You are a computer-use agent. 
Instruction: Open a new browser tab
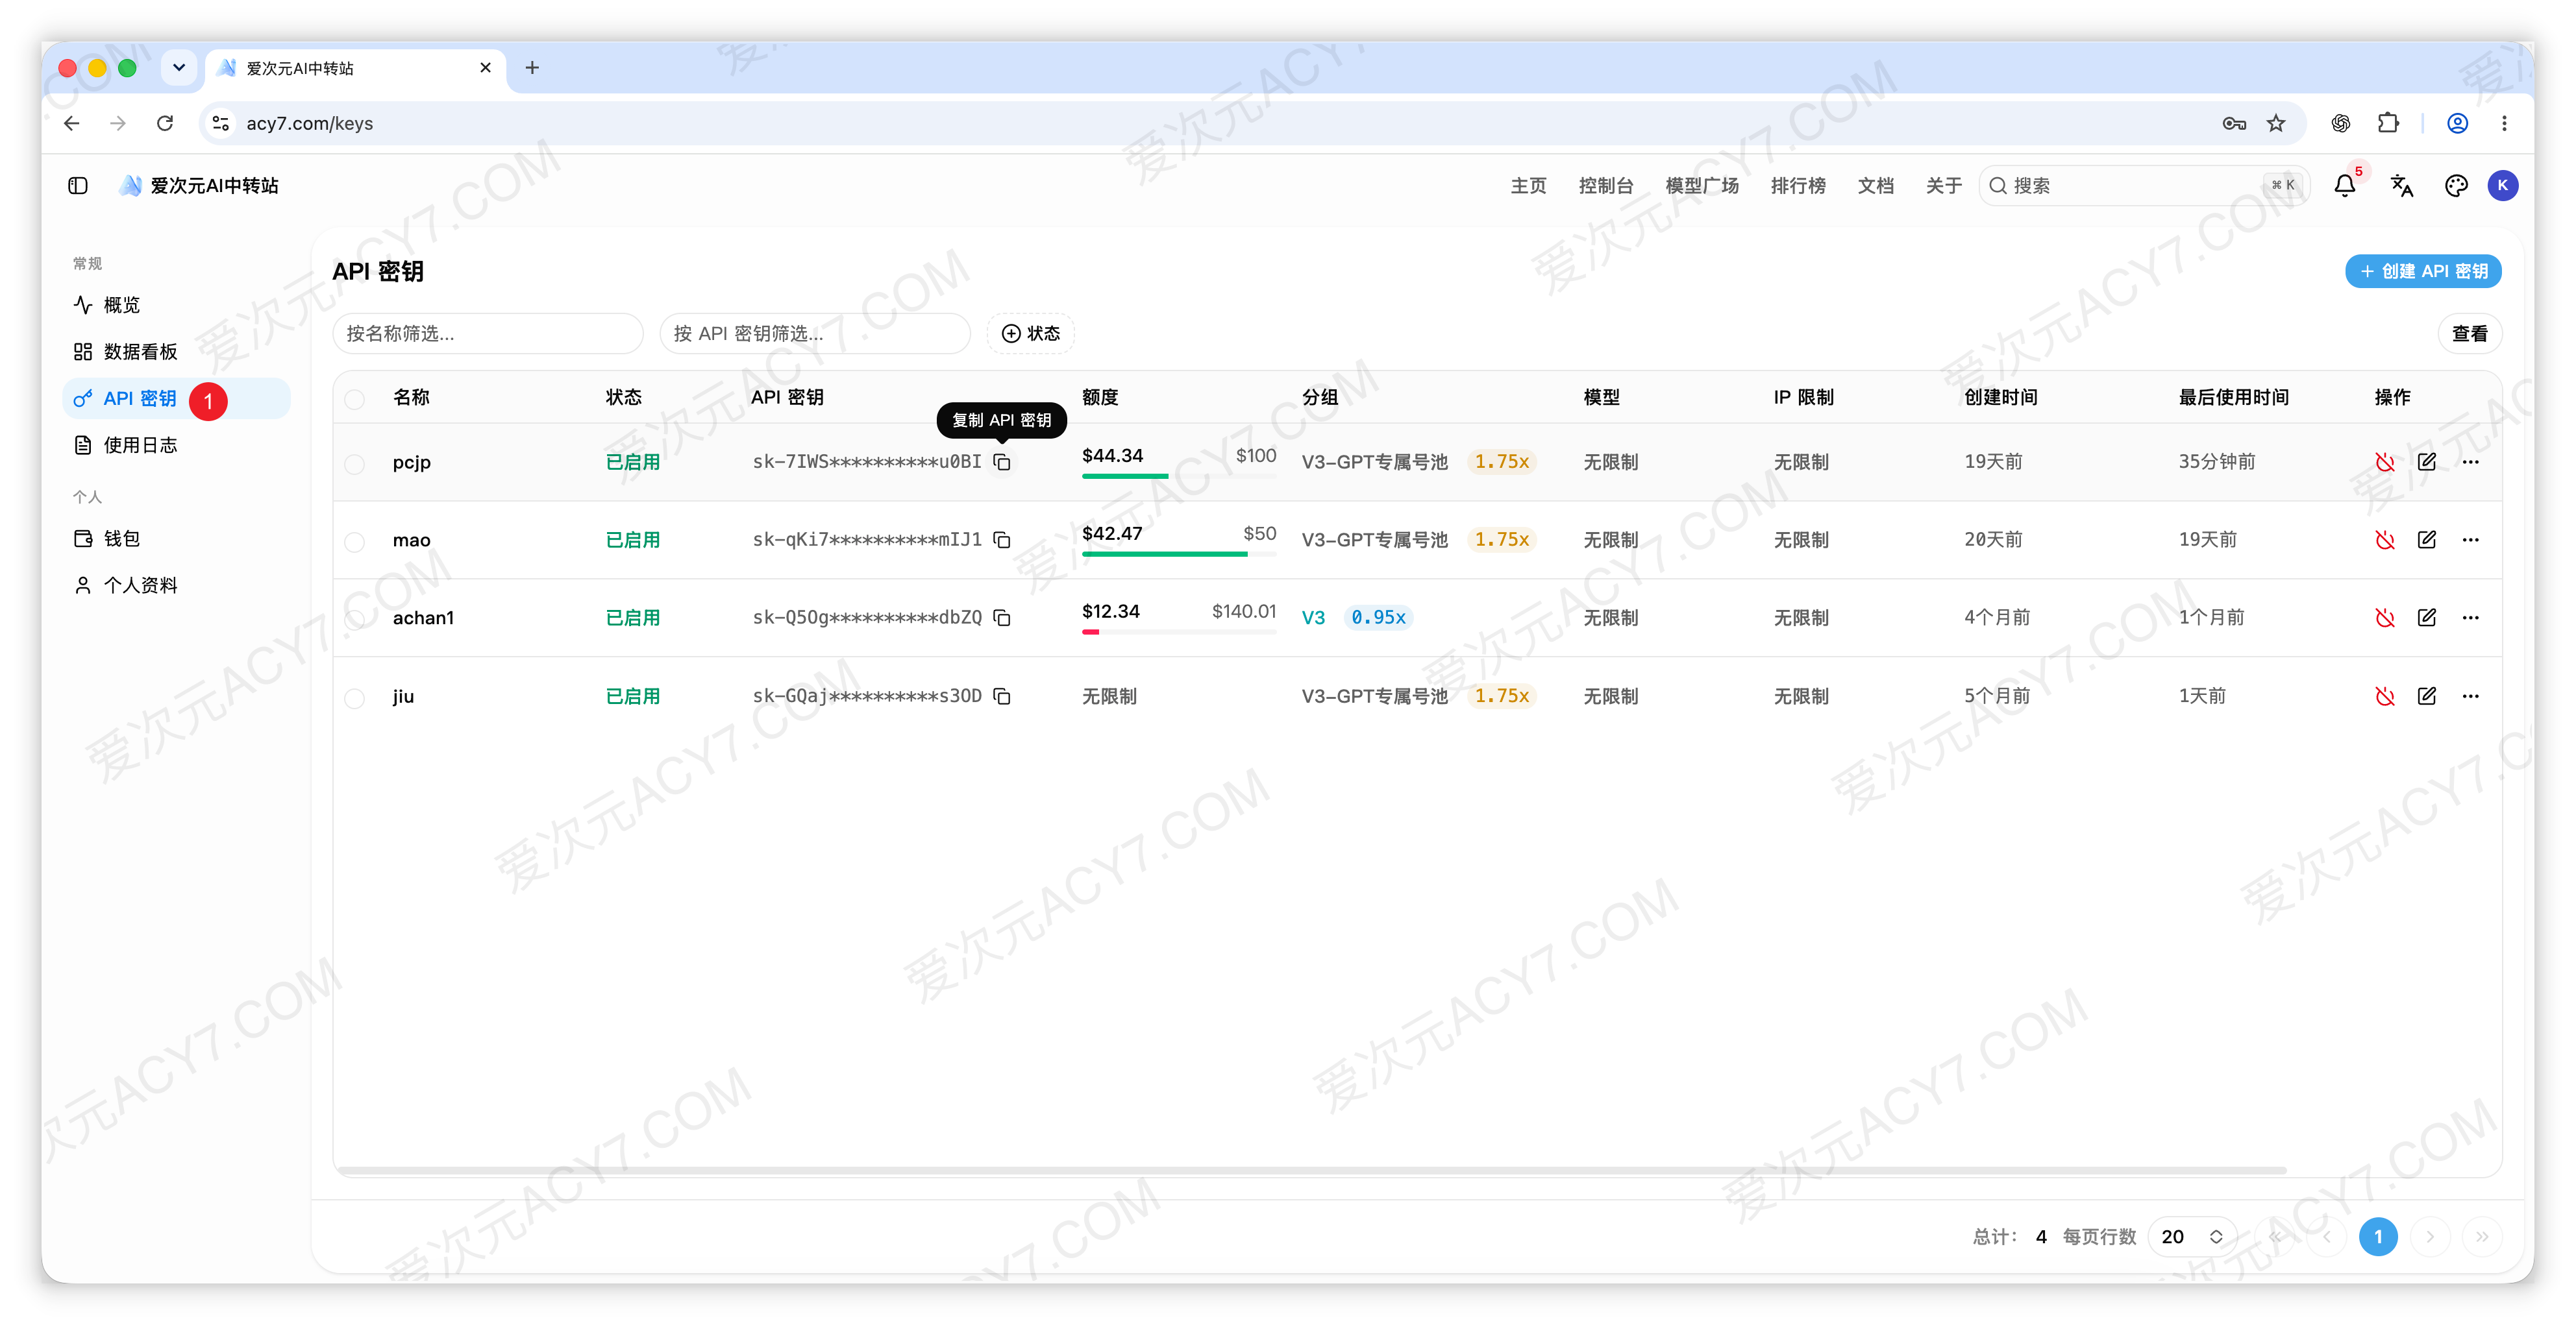[x=532, y=68]
